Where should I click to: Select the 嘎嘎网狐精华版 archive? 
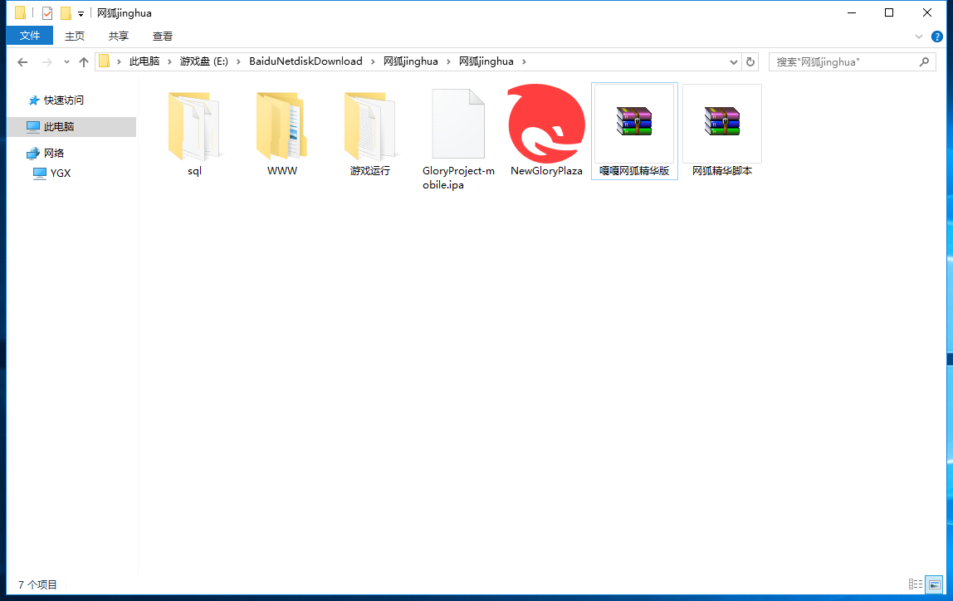(x=634, y=130)
